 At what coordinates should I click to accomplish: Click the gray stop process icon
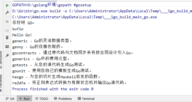[7, 22]
